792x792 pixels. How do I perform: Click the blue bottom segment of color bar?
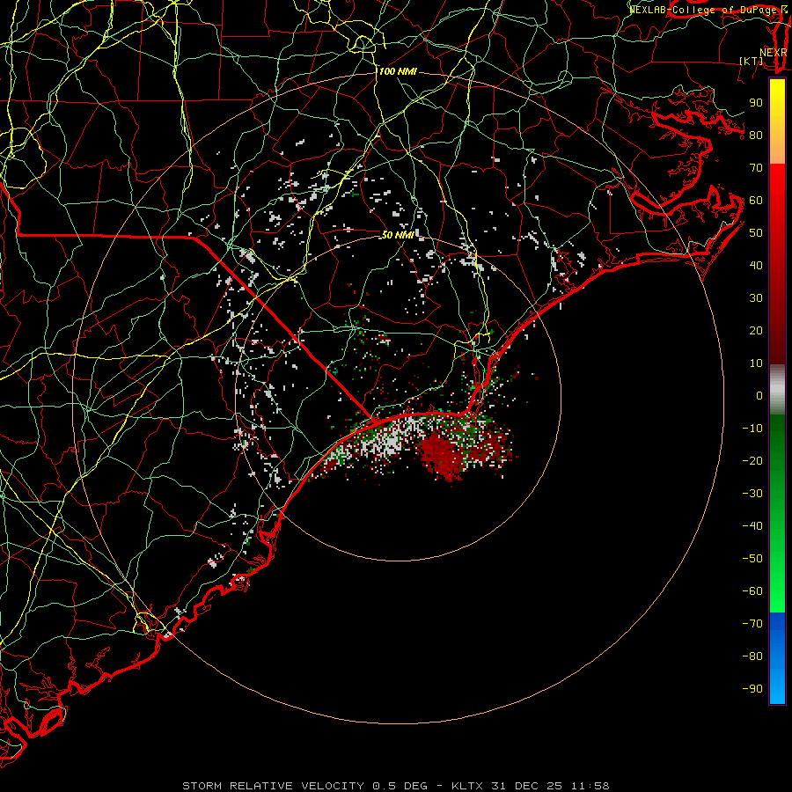tap(777, 658)
